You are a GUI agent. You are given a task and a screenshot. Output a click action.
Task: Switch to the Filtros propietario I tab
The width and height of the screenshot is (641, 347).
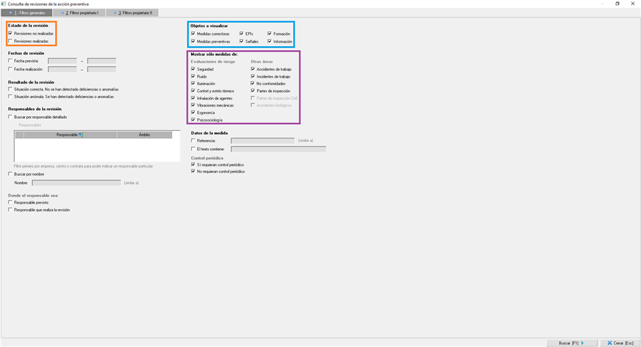tap(80, 13)
